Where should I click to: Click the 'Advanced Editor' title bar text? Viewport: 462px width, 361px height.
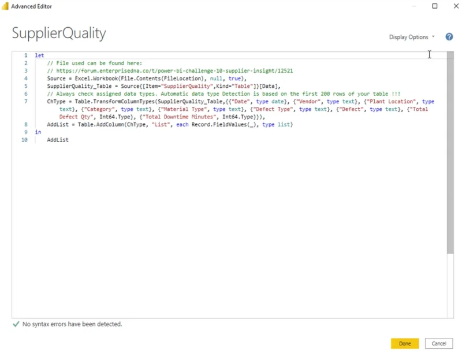32,6
